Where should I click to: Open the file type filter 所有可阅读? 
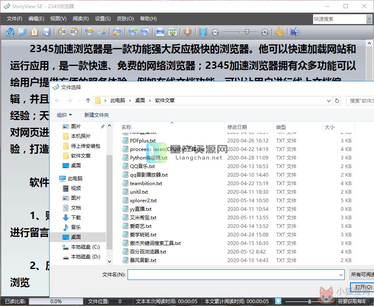(x=362, y=274)
